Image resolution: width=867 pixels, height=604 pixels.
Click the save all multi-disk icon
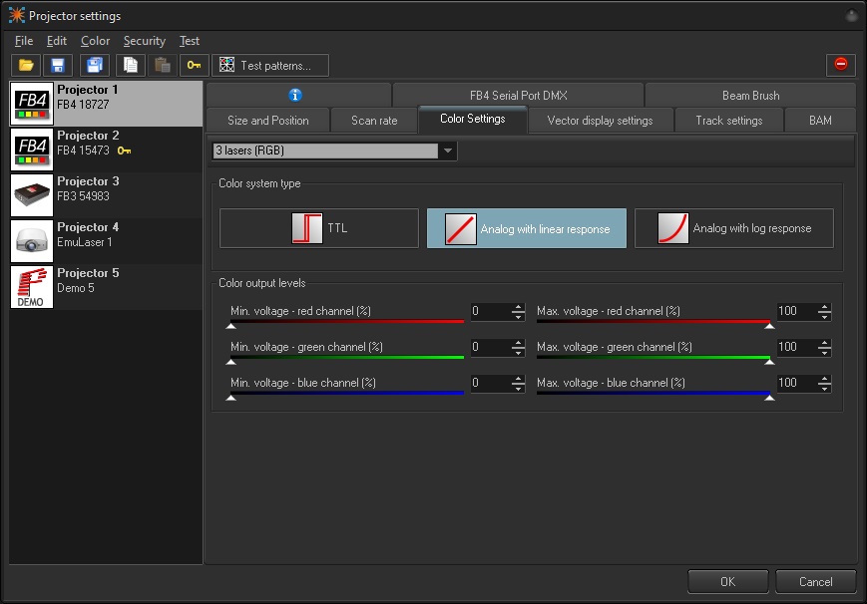tap(95, 66)
